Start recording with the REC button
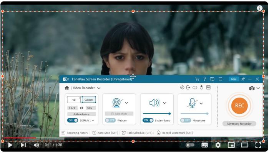This screenshot has height=153, width=269. coord(239,105)
